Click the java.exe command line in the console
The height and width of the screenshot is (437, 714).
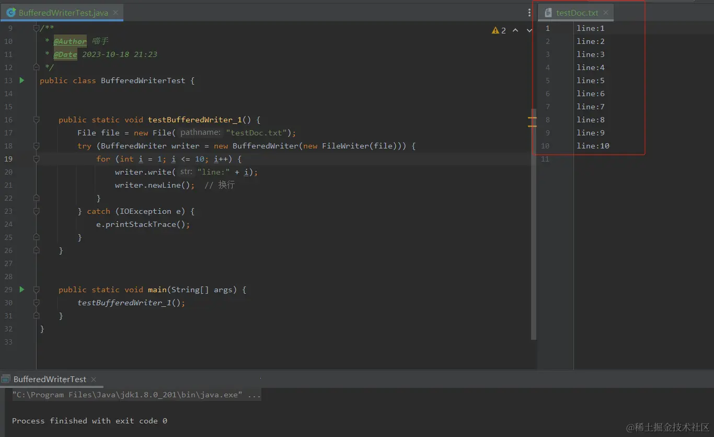click(137, 395)
